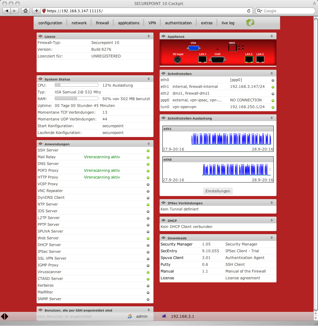Toggle the green indicator for eth1 interface
The width and height of the screenshot is (318, 326).
pyautogui.click(x=272, y=87)
